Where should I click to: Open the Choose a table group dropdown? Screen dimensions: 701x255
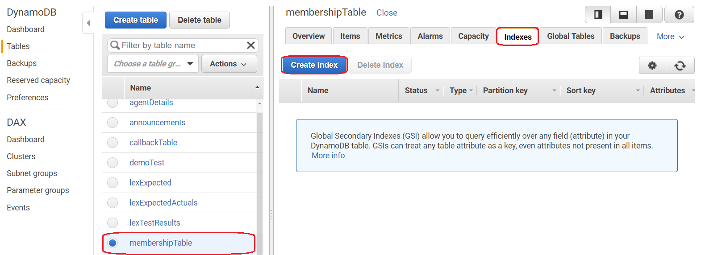tap(153, 64)
